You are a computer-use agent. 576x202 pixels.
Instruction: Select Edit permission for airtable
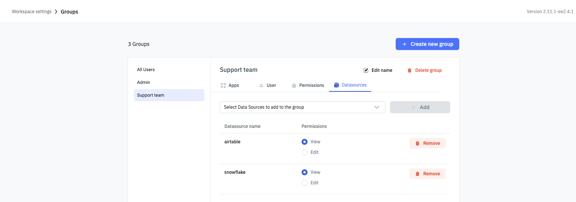click(x=305, y=152)
